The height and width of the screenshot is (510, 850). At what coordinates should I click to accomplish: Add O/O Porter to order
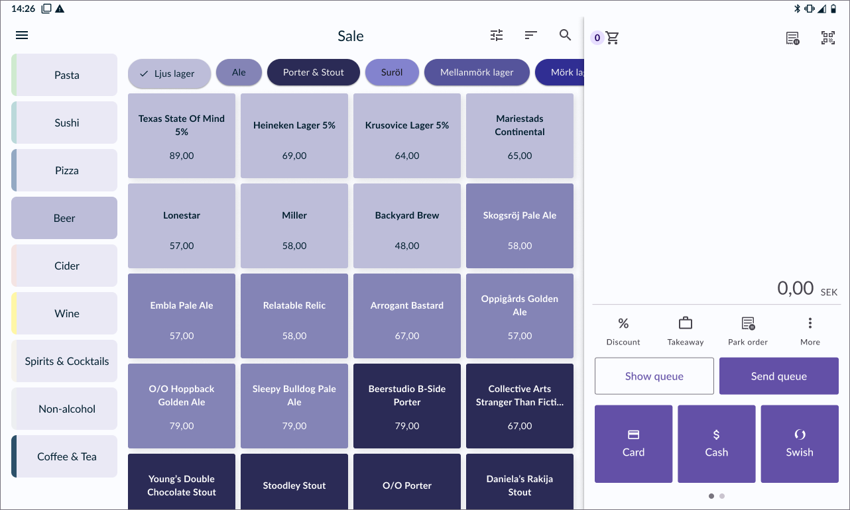(407, 482)
